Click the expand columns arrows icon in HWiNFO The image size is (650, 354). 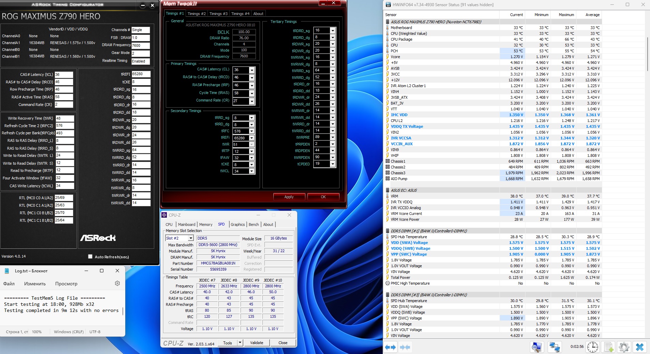click(x=390, y=347)
